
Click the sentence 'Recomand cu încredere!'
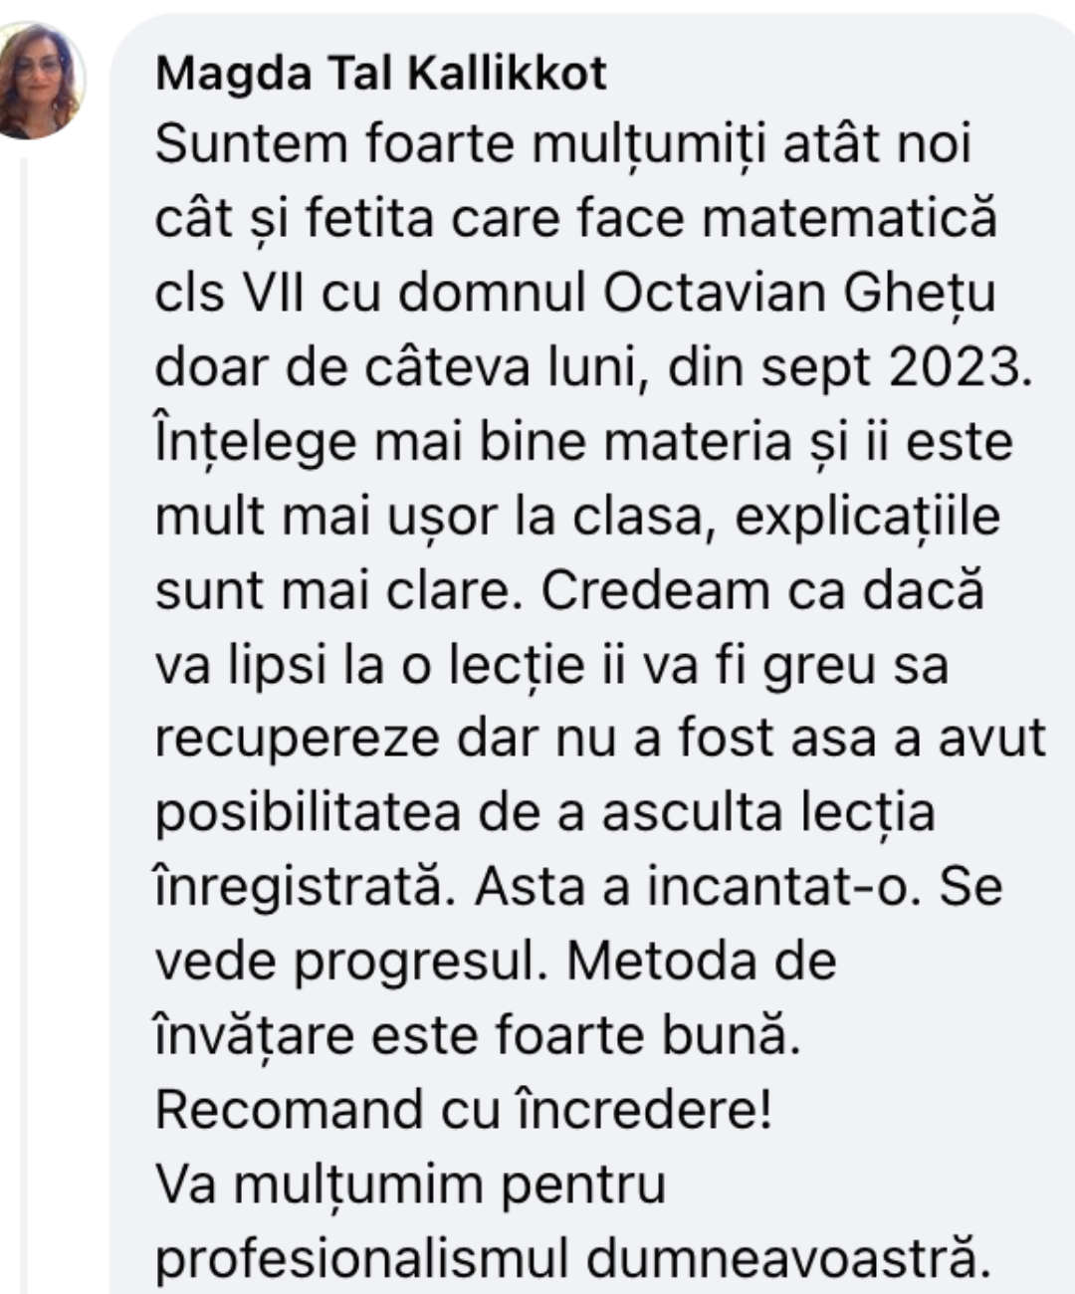pyautogui.click(x=464, y=1110)
